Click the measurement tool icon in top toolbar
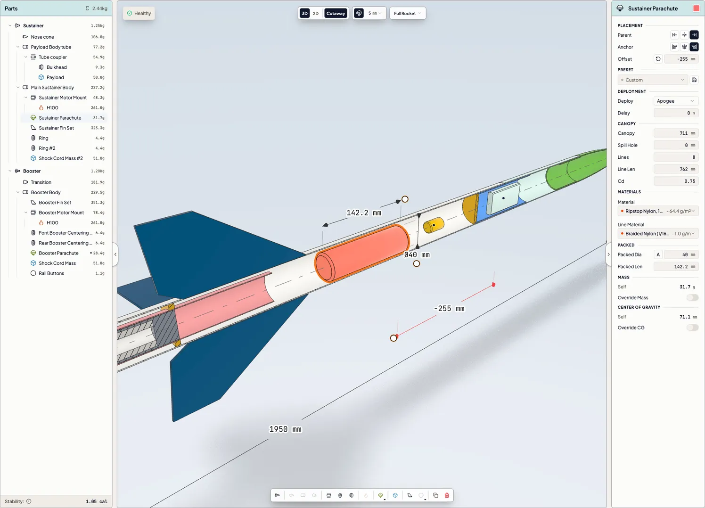This screenshot has width=705, height=508. (359, 13)
